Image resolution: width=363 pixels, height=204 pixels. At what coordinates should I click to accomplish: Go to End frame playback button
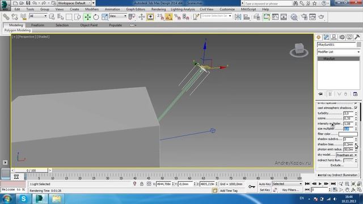[x=334, y=184]
